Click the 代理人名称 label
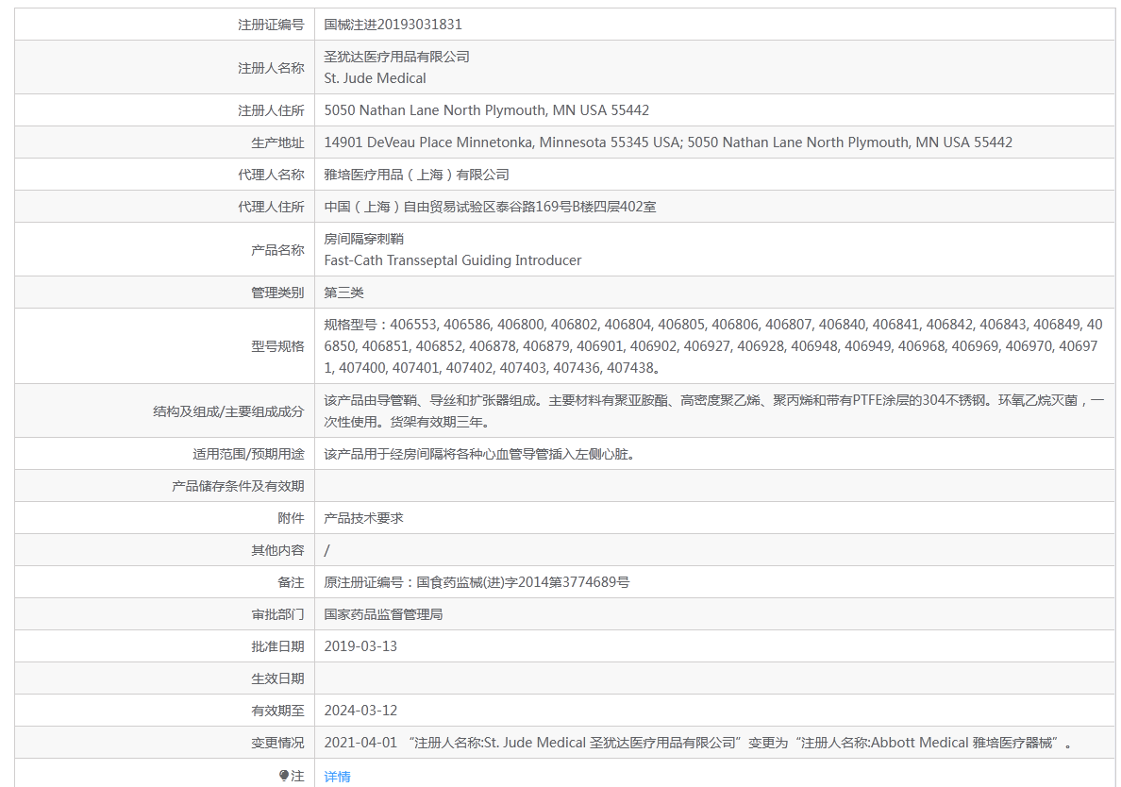 (271, 175)
